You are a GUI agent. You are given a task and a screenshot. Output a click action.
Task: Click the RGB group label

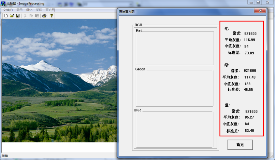click(139, 25)
